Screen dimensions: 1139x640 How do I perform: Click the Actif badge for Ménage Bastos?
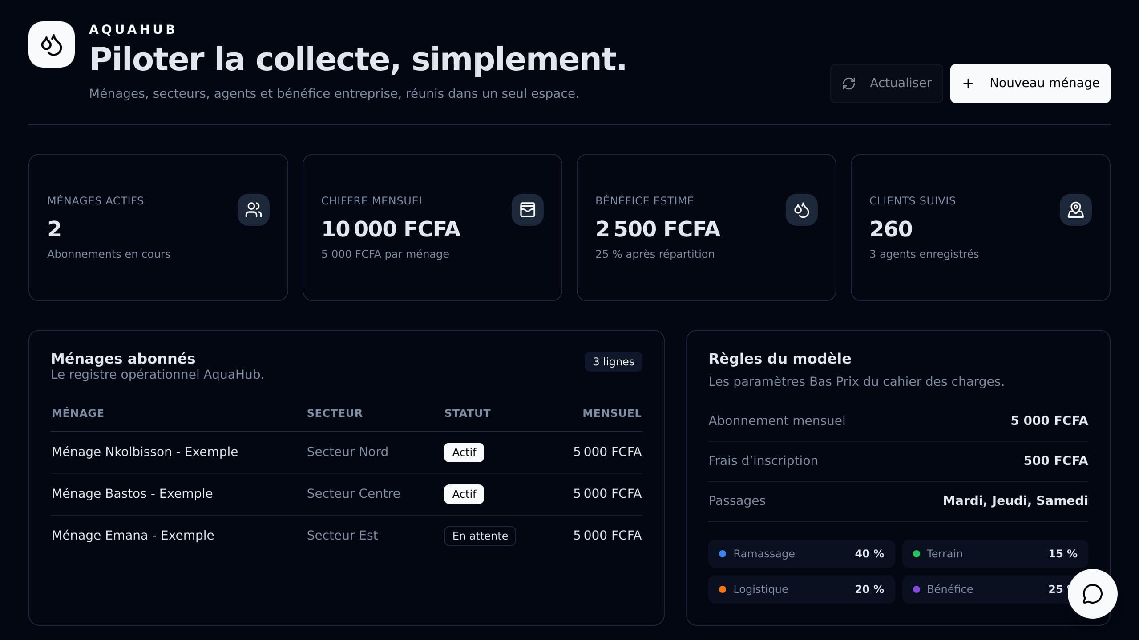464,494
